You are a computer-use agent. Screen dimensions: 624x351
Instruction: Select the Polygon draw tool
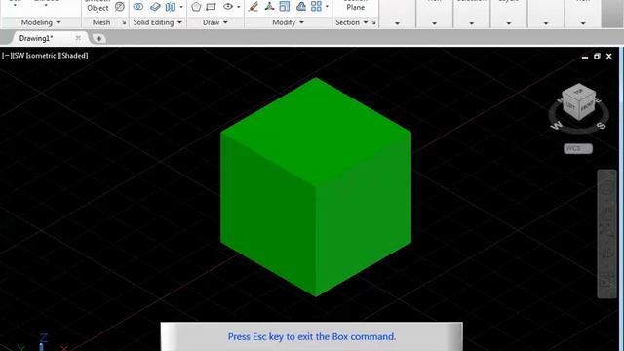196,7
